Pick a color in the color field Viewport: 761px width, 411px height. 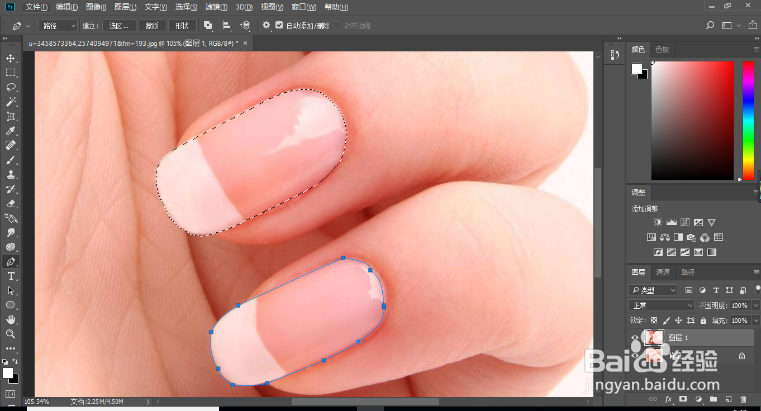coord(692,120)
